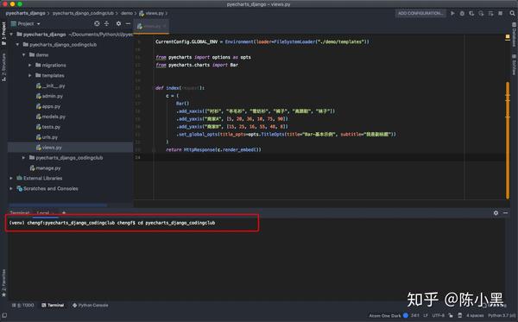Click the inspections profile icon in status bar
The width and height of the screenshot is (518, 322).
[459, 315]
